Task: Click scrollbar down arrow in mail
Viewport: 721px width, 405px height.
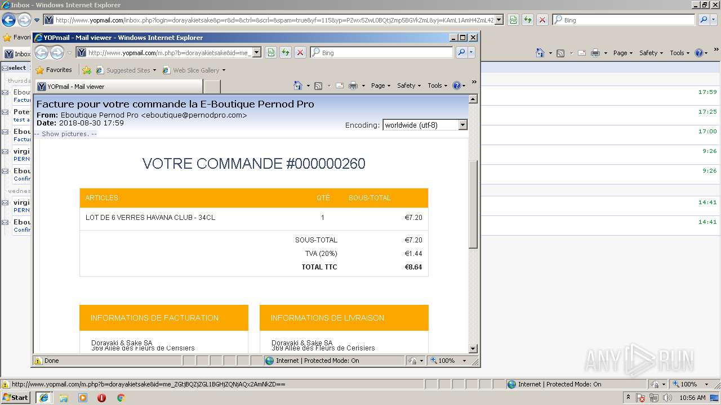Action: pos(473,349)
